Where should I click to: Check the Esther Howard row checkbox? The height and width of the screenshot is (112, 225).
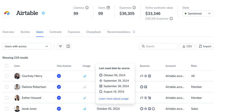click(7, 98)
